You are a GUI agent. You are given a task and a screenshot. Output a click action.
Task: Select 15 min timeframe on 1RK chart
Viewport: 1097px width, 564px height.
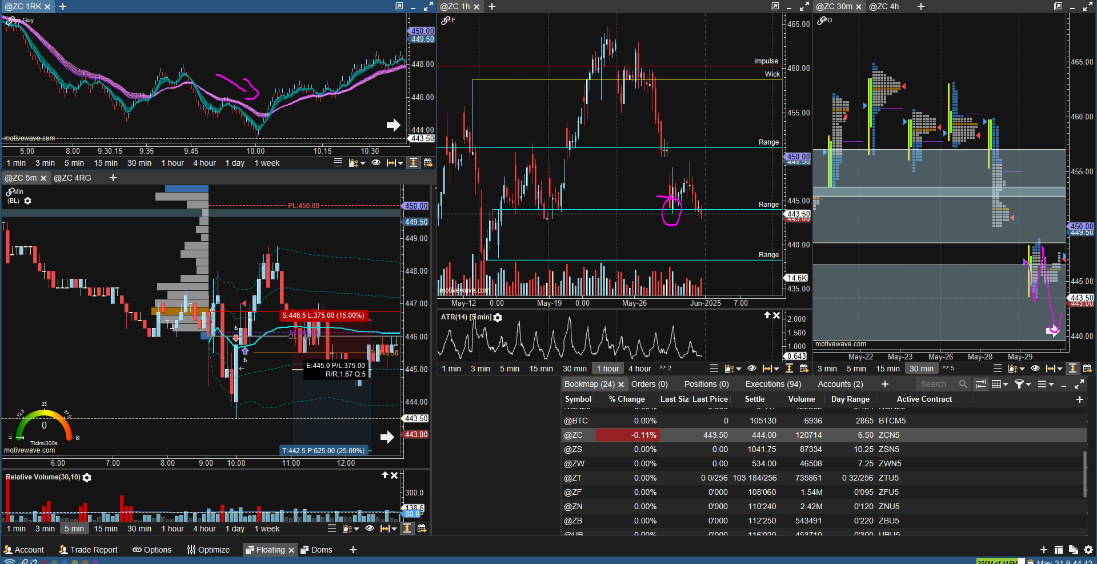point(106,163)
